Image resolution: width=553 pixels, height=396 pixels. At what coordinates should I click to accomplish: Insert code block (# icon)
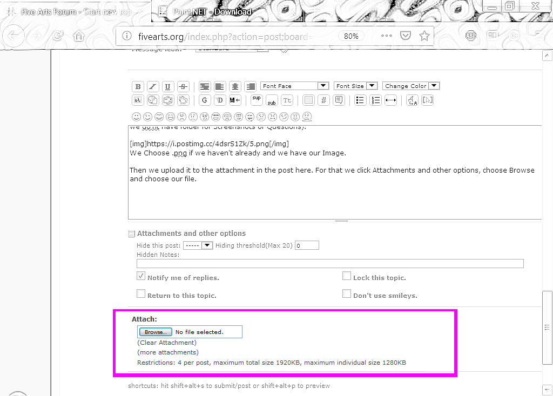tap(323, 100)
